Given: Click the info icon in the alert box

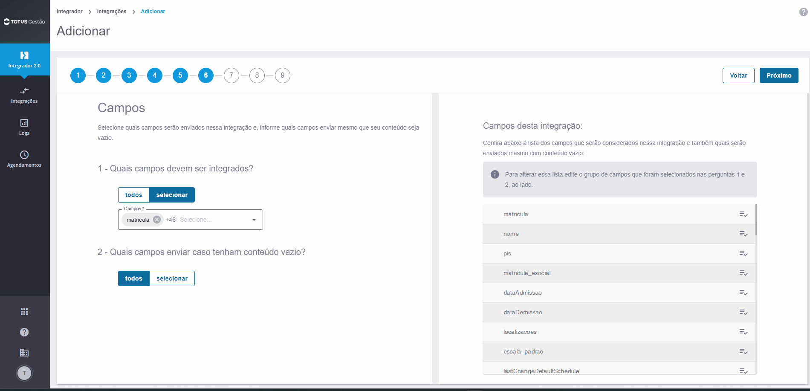Looking at the screenshot, I should tap(495, 174).
